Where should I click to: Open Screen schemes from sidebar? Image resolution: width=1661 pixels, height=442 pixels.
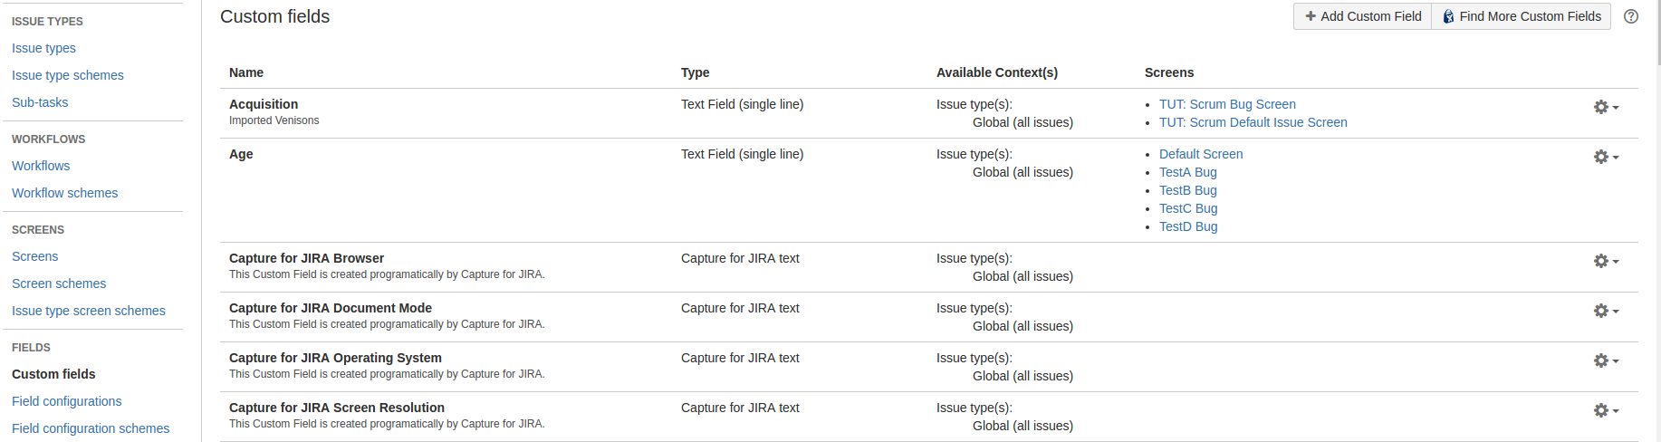pos(59,283)
